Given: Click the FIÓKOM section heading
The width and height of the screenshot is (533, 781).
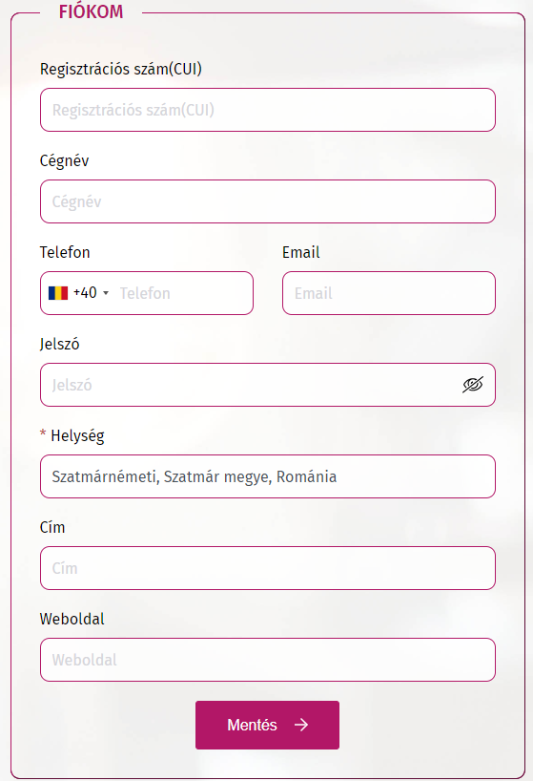Looking at the screenshot, I should pos(91,12).
